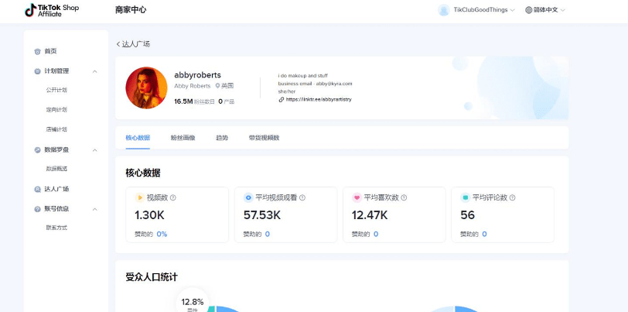
Task: Collapse the 数据罗盘 sidebar section
Action: click(95, 150)
